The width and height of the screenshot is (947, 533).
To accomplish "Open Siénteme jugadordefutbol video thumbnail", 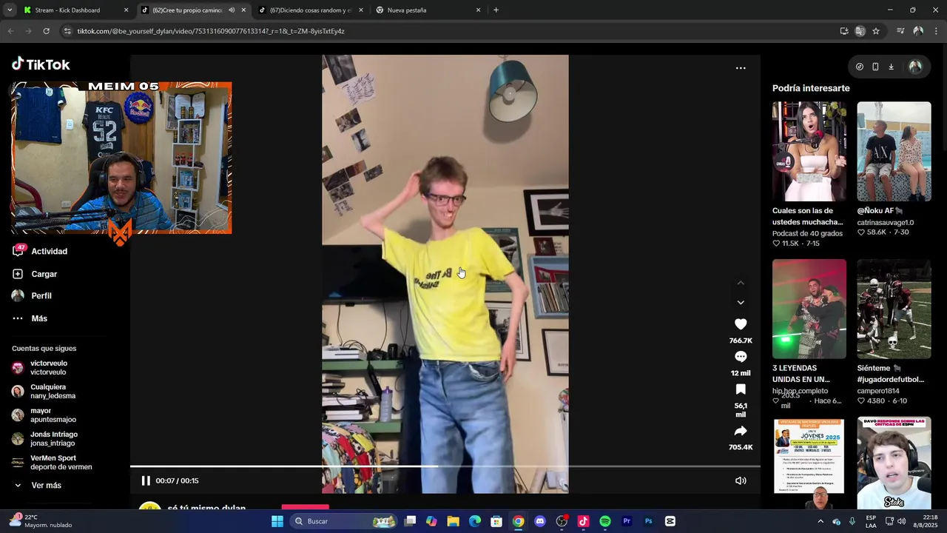I will pos(894,309).
